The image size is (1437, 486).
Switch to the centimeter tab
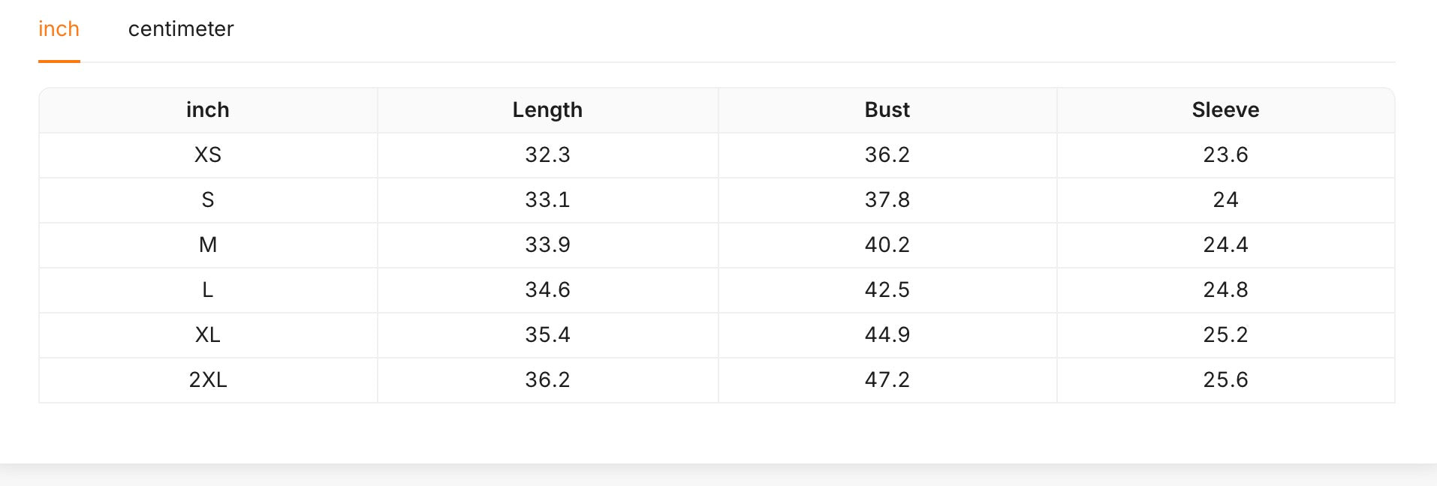pyautogui.click(x=181, y=29)
